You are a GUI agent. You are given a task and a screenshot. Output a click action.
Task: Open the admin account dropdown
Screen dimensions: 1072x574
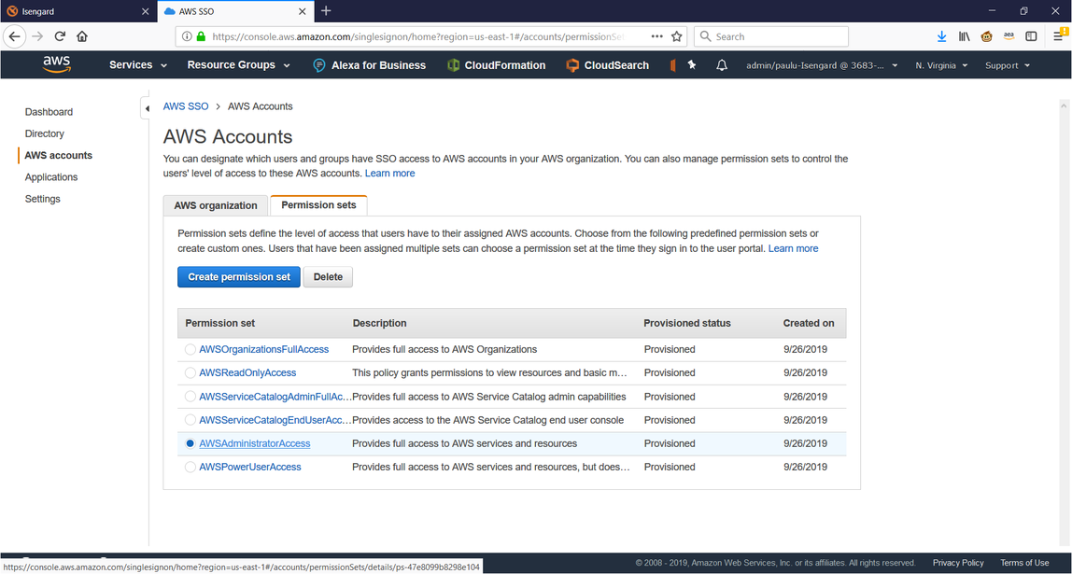click(822, 65)
